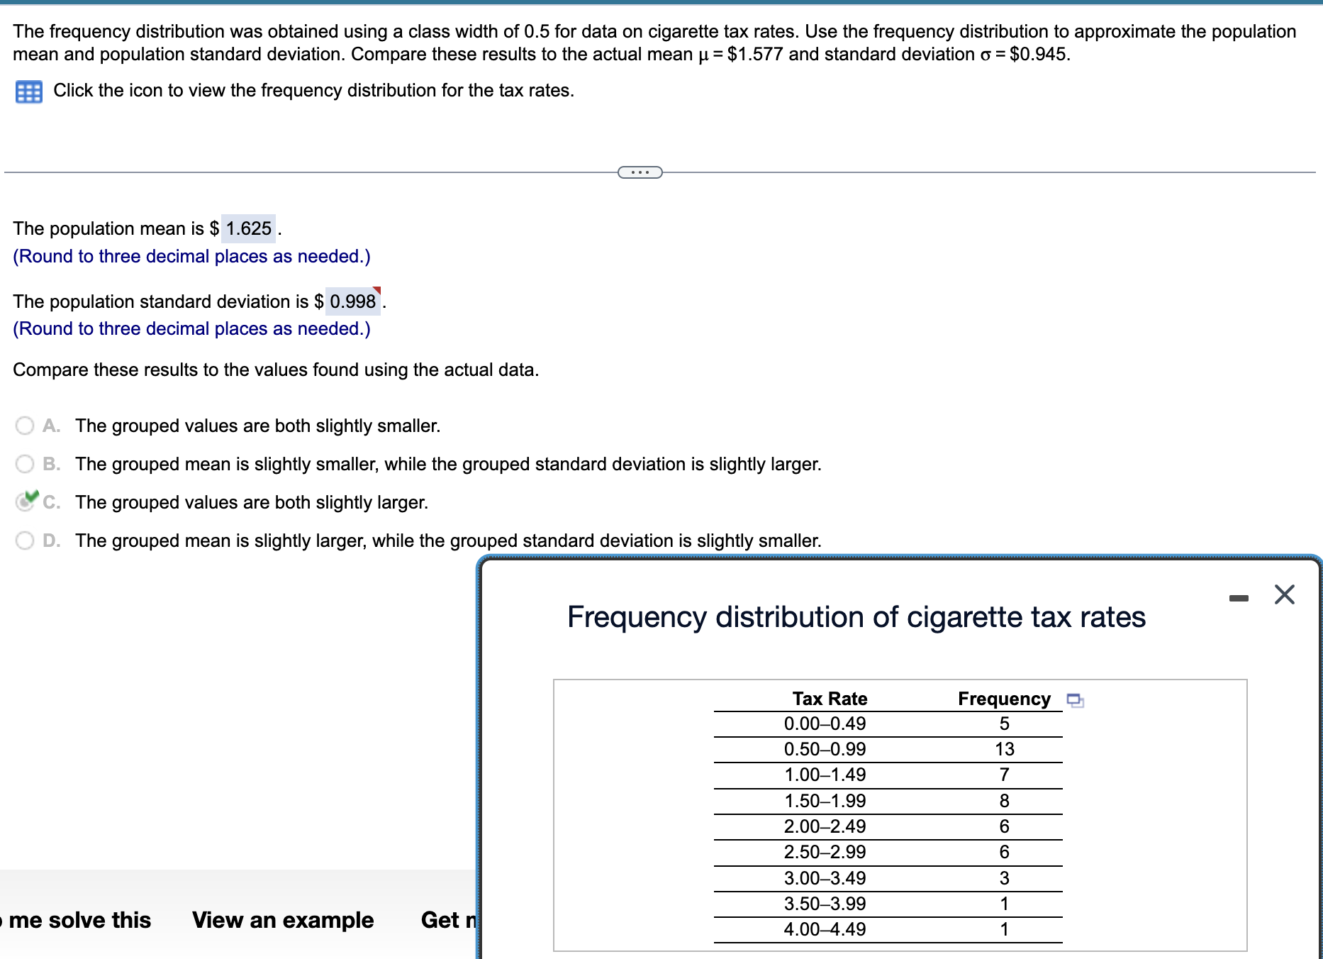This screenshot has height=959, width=1323.
Task: Close the Frequency distribution popup window
Action: tap(1285, 595)
